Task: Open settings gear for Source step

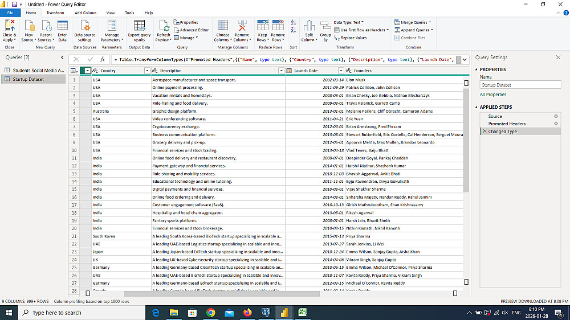Action: (x=556, y=116)
